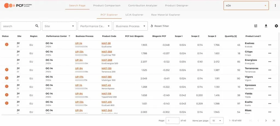The width and height of the screenshot is (280, 126).
Task: Click warning status icon for EcoEvolve row
Action: tap(7, 44)
